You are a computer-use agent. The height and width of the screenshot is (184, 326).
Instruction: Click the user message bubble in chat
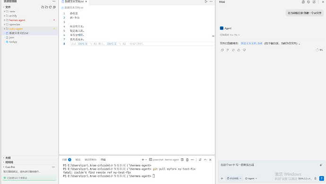point(304,13)
